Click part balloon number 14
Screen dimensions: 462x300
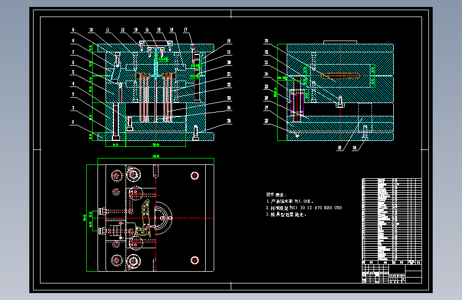pos(147,30)
